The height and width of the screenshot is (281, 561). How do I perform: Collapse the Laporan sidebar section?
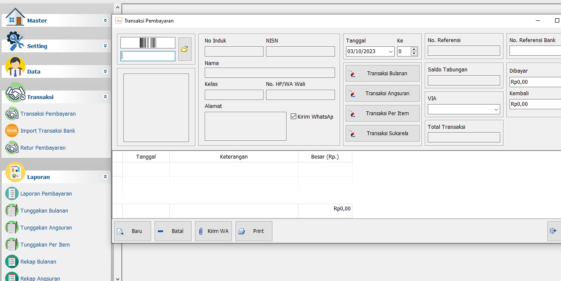coord(105,177)
